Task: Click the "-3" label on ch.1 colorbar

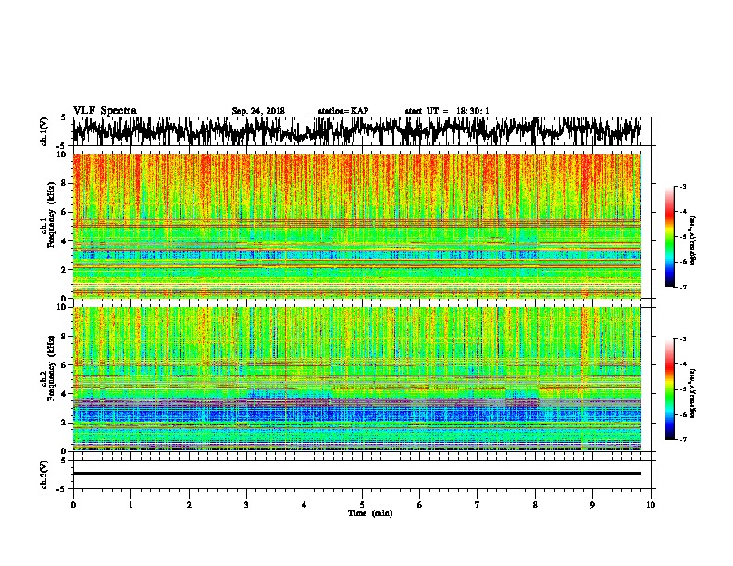Action: (x=682, y=186)
